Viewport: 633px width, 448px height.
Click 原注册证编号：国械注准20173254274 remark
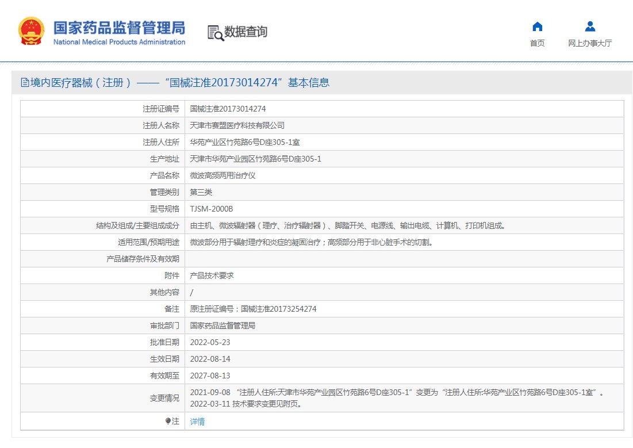click(253, 309)
